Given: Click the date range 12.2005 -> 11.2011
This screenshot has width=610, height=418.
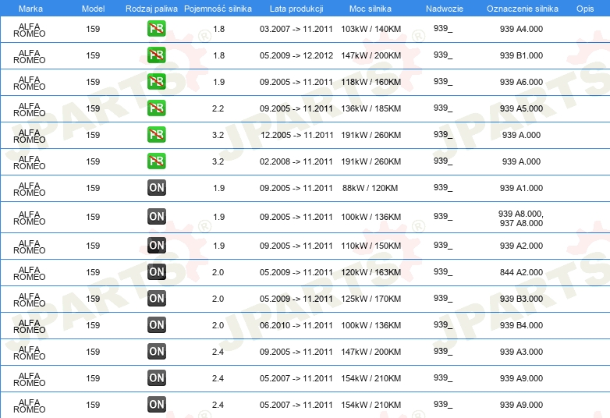Looking at the screenshot, I should pyautogui.click(x=297, y=135).
